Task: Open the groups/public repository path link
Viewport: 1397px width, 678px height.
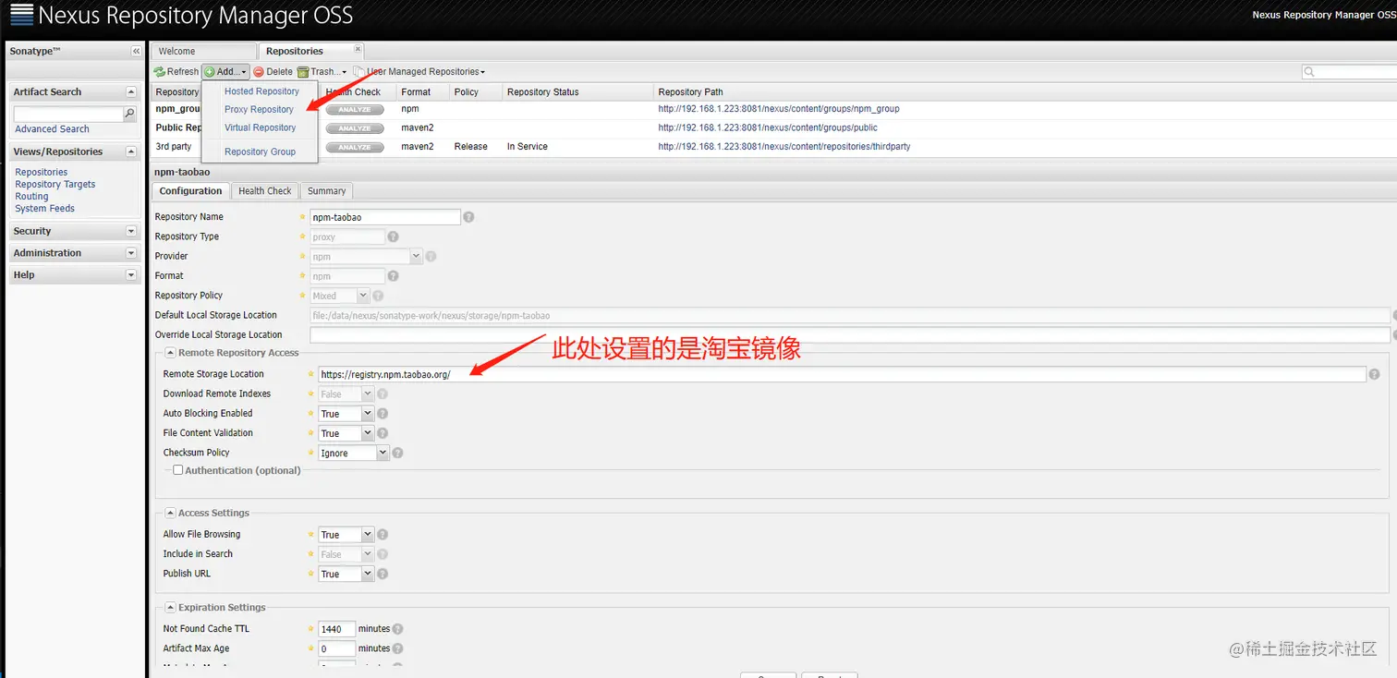Action: click(x=768, y=127)
